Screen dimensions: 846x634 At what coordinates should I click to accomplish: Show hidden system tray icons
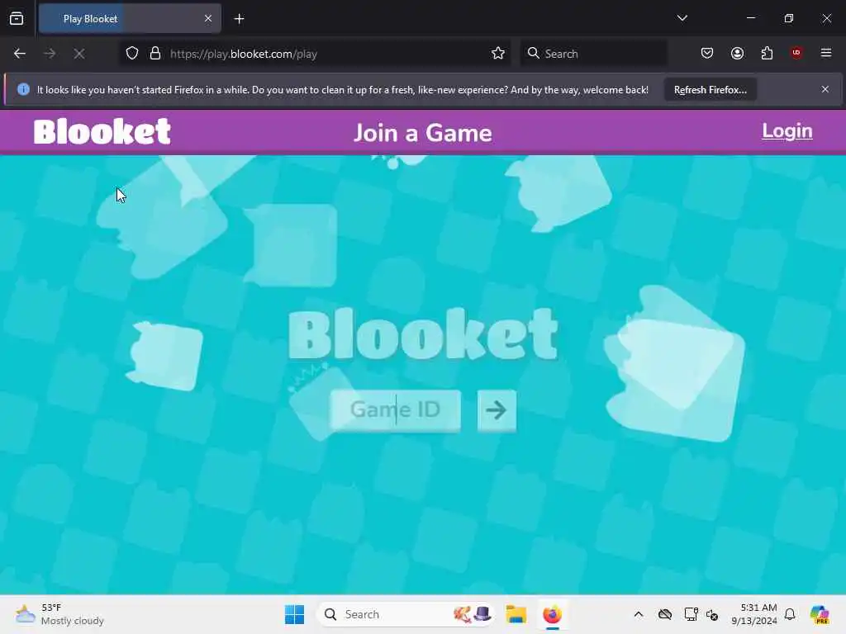pyautogui.click(x=639, y=614)
